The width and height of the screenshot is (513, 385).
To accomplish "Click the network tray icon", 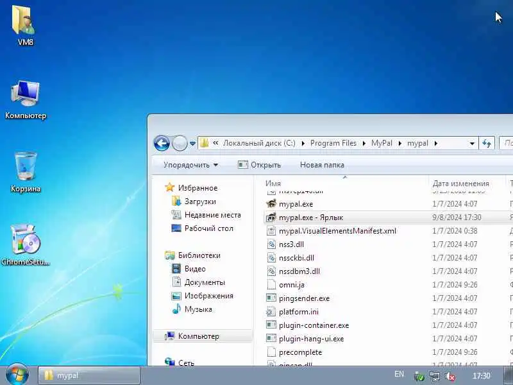I will click(x=435, y=377).
